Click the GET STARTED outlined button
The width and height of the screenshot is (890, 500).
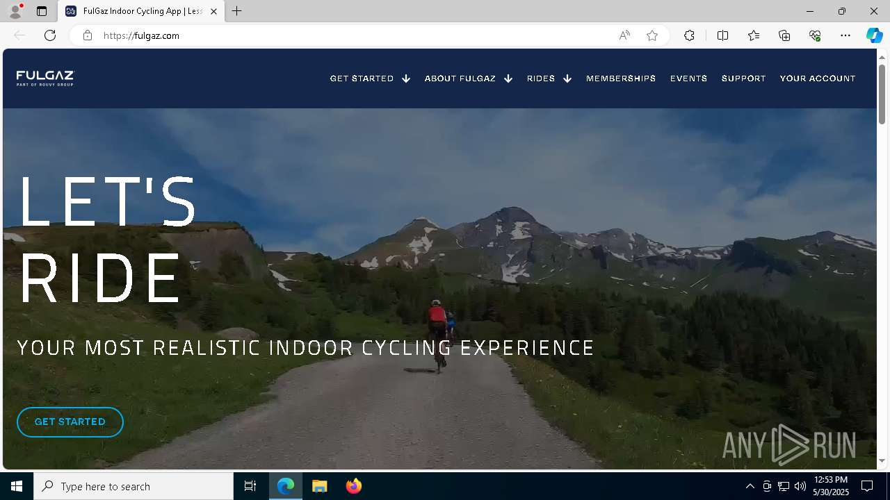[70, 422]
